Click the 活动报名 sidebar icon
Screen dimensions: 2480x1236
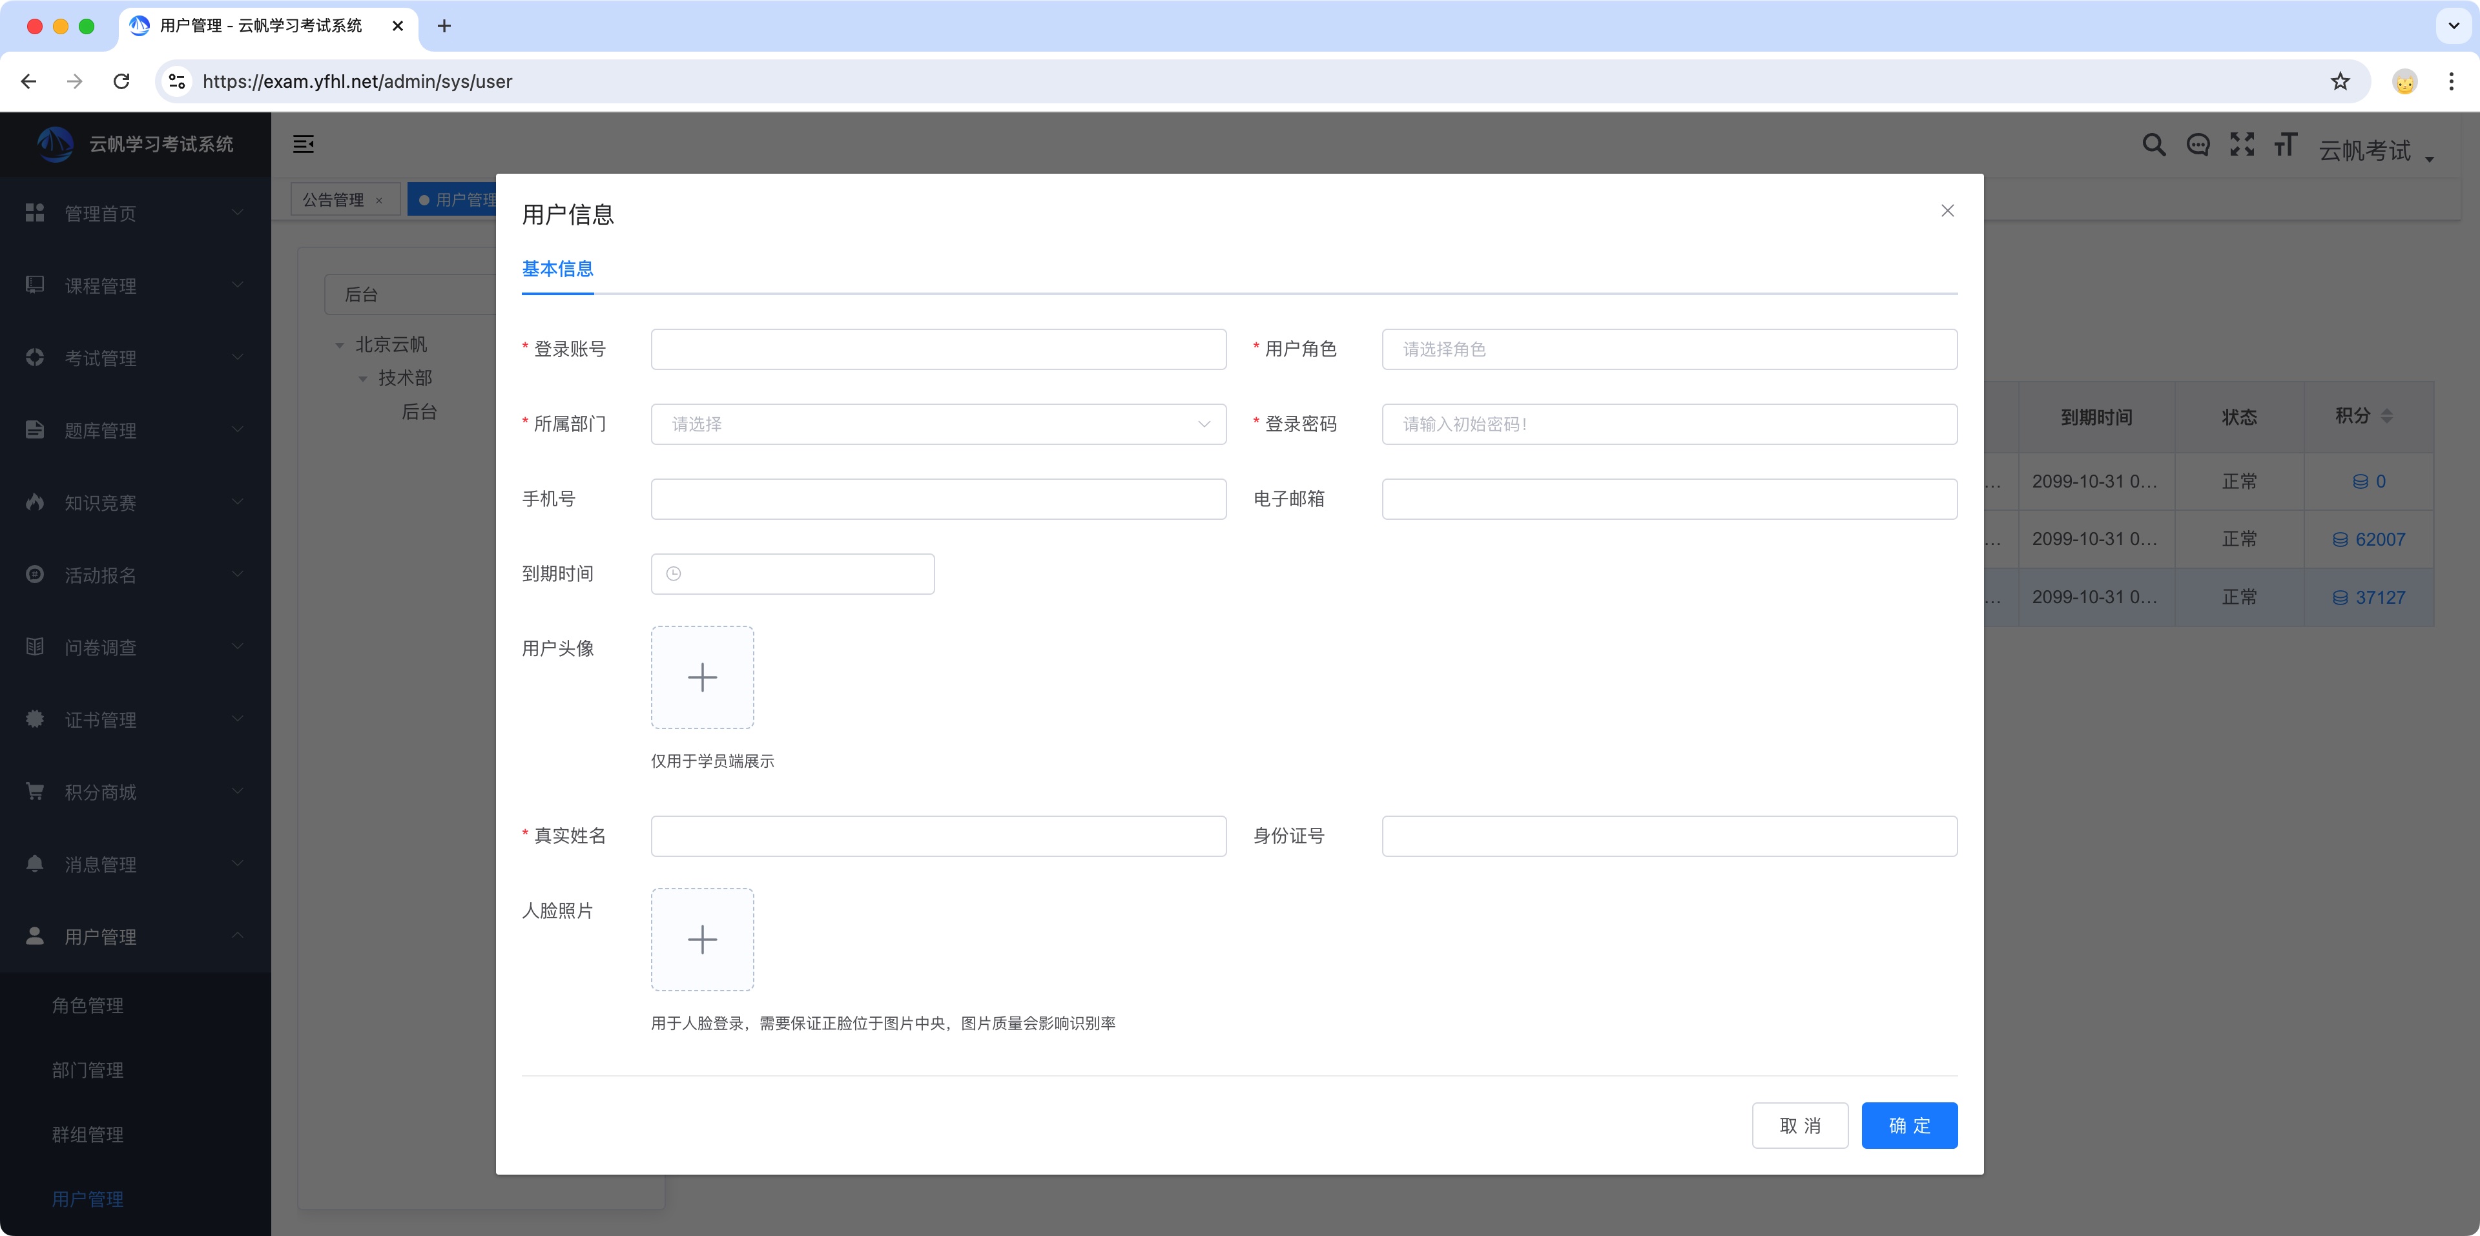[35, 573]
